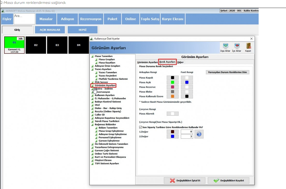Viewport: 286px width, 189px height.
Task: Select Yazarkasa Entegrasyonu tree item
Action: (109, 147)
